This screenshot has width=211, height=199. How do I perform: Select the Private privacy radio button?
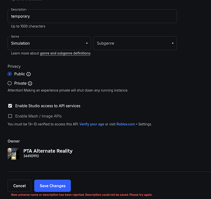(10, 83)
